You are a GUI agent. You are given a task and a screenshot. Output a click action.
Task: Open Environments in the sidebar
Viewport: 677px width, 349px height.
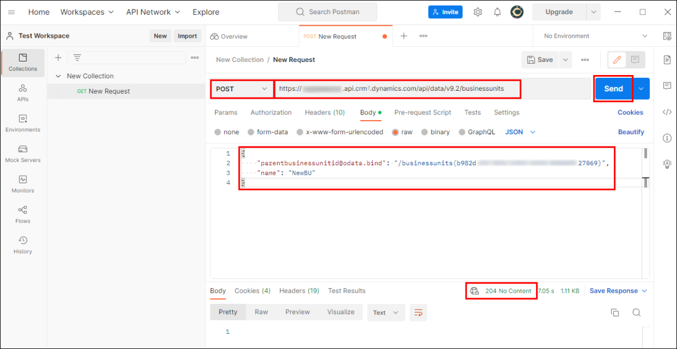click(23, 123)
